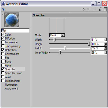Click the blue pin icon in toolbar
The image size is (108, 108).
pyautogui.click(x=4, y=9)
